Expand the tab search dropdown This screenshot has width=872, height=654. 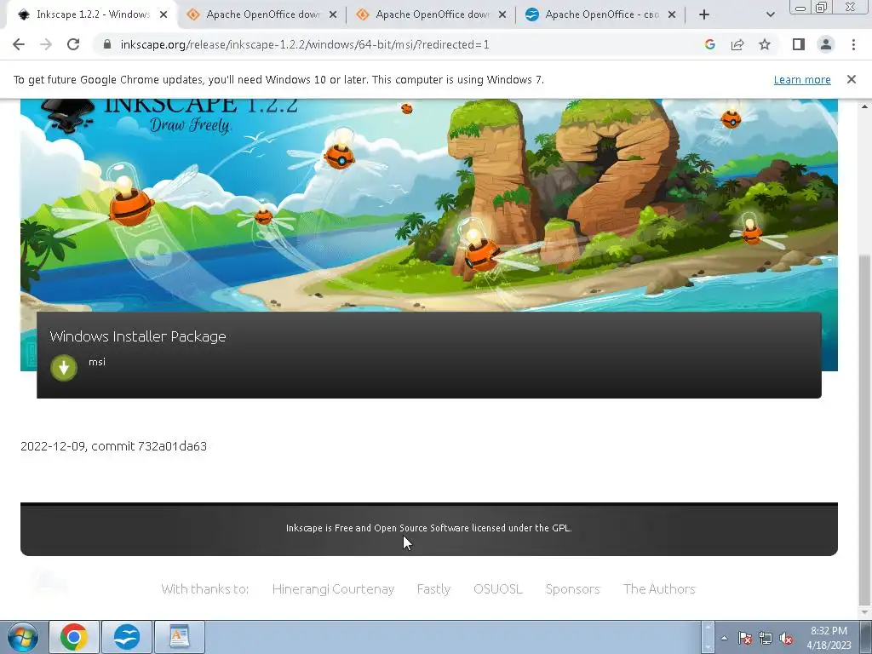pyautogui.click(x=770, y=14)
